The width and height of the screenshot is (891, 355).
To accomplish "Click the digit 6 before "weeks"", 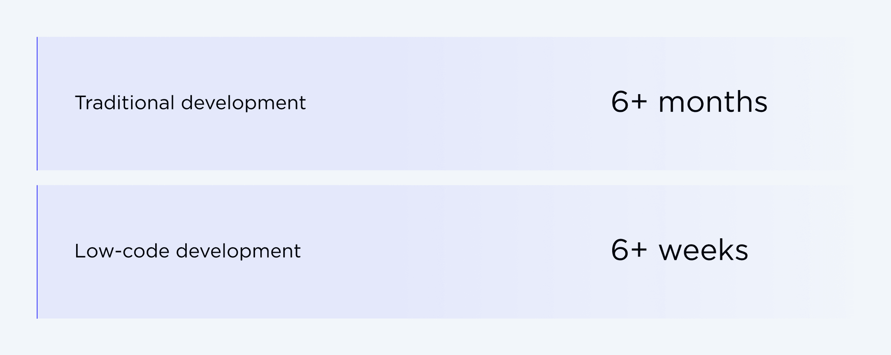I will point(620,250).
